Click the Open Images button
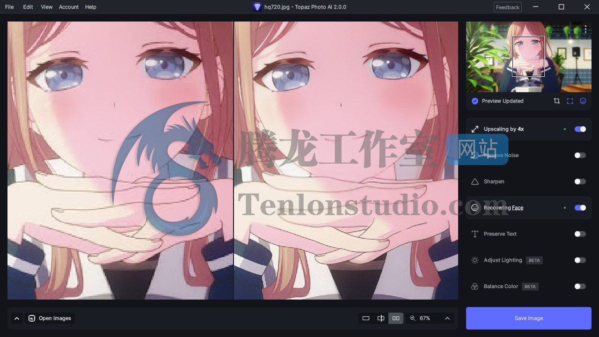Image resolution: width=599 pixels, height=337 pixels. 50,318
